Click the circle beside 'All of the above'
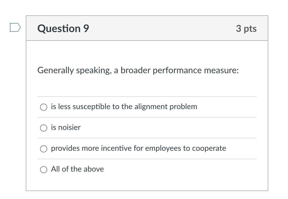Image resolution: width=288 pixels, height=199 pixels. (x=43, y=170)
